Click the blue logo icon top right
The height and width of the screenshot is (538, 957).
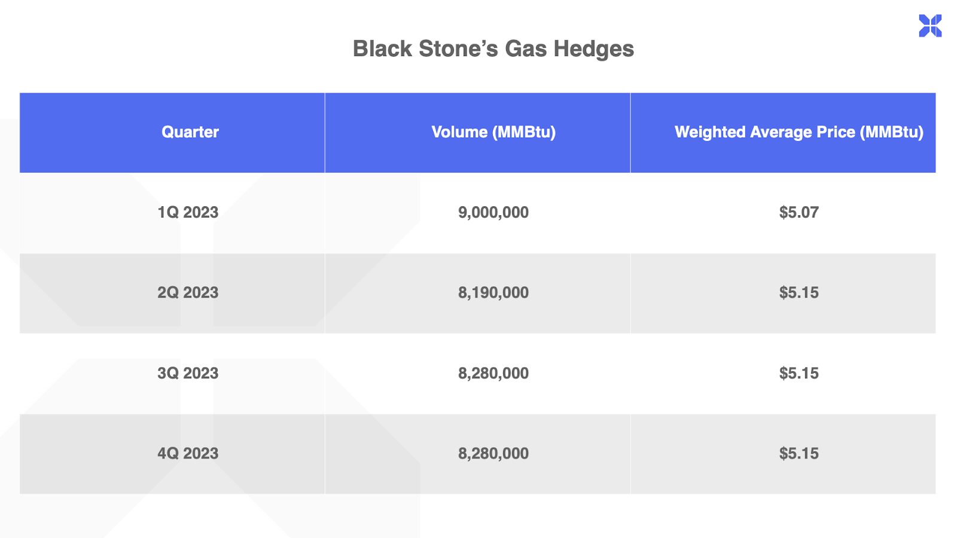point(930,26)
